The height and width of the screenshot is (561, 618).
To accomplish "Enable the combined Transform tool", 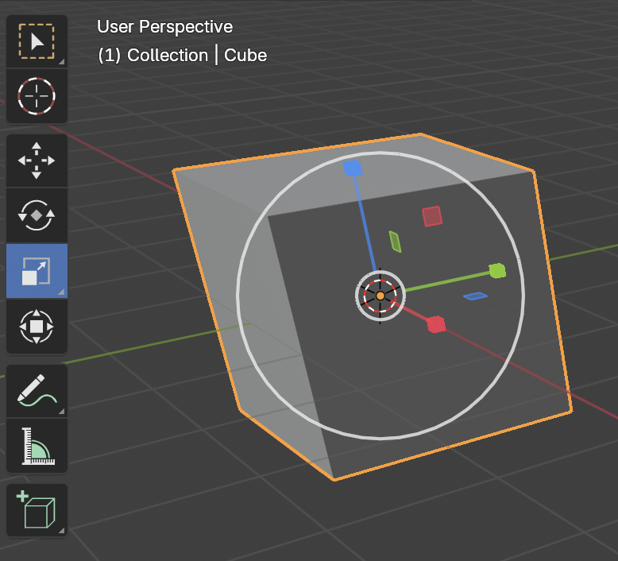I will pyautogui.click(x=37, y=326).
